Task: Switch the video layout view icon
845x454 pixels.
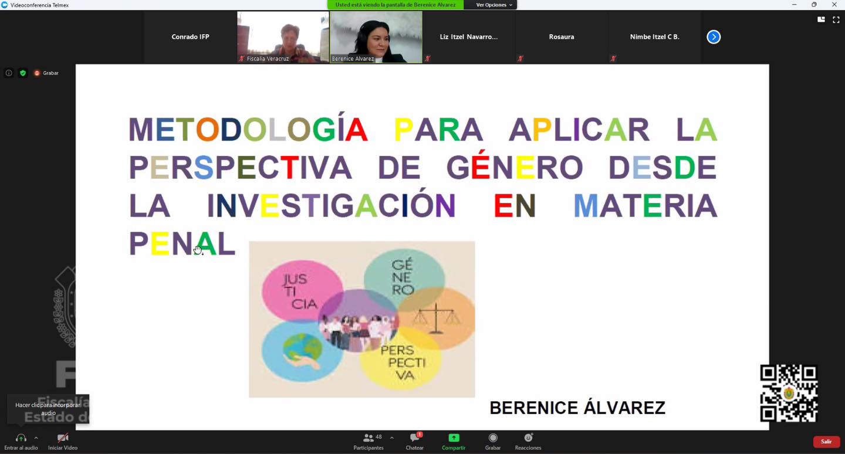Action: click(x=821, y=19)
